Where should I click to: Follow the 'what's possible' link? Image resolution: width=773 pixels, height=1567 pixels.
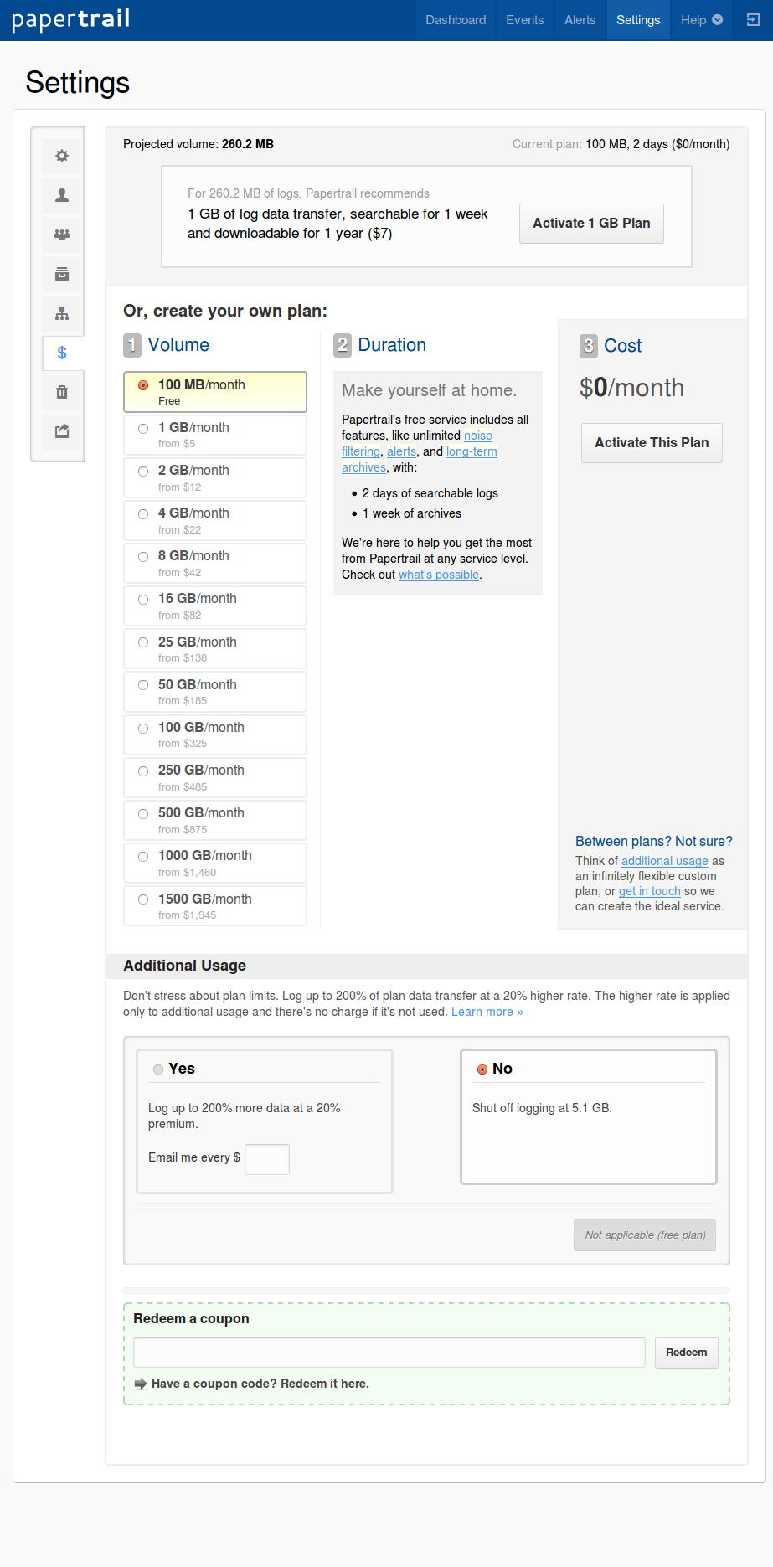pos(439,575)
